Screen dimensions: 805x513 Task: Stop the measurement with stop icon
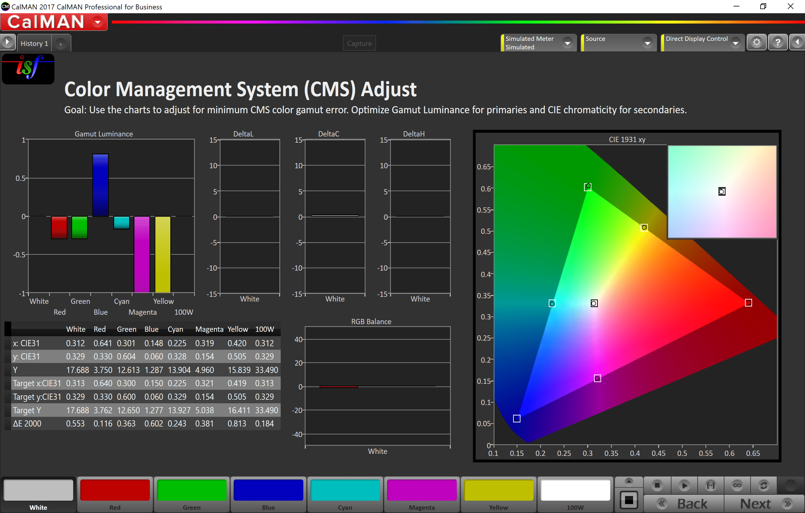tap(657, 485)
